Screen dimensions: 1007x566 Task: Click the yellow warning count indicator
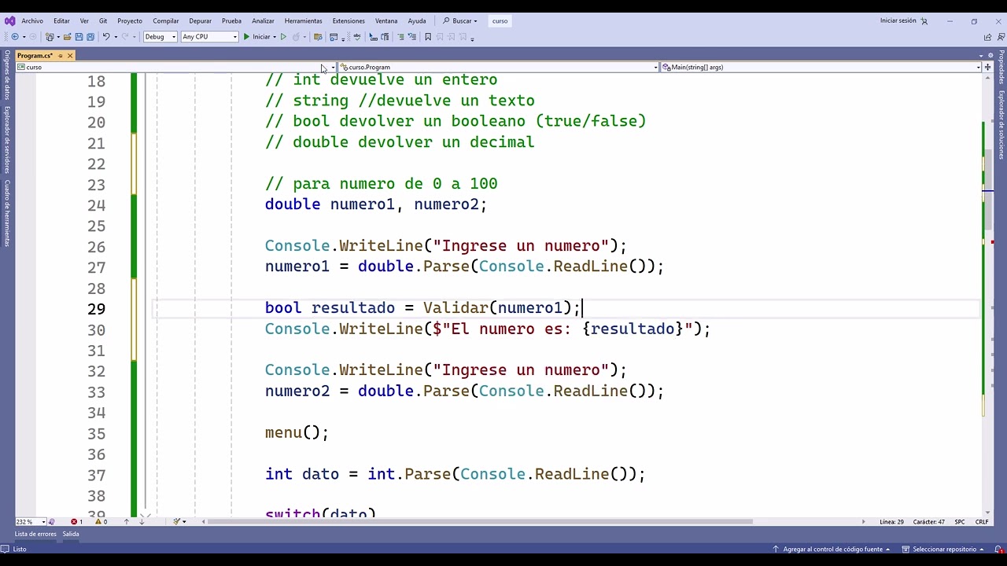pos(101,522)
